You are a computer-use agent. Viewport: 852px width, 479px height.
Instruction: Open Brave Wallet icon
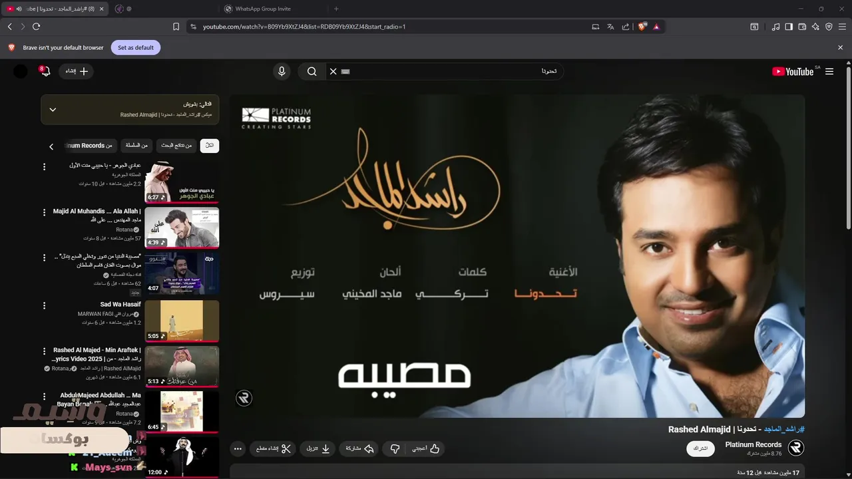click(x=802, y=27)
